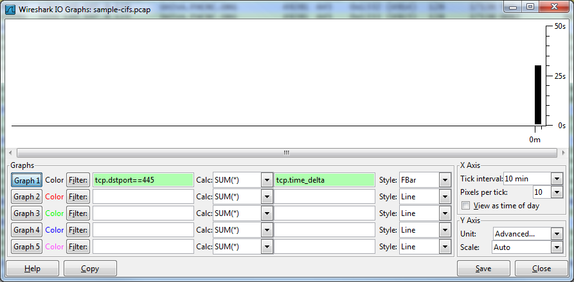Enable Graph 2 display
Viewport: 574px width, 282px height.
point(27,197)
